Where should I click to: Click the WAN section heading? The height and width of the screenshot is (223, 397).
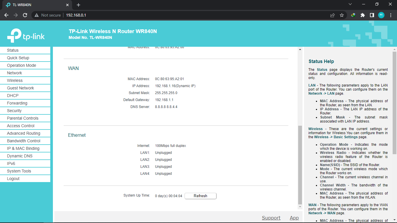pyautogui.click(x=73, y=69)
